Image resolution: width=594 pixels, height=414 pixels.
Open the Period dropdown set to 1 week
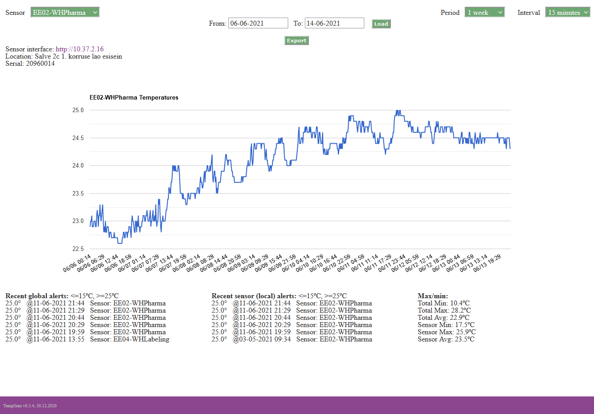pos(485,13)
